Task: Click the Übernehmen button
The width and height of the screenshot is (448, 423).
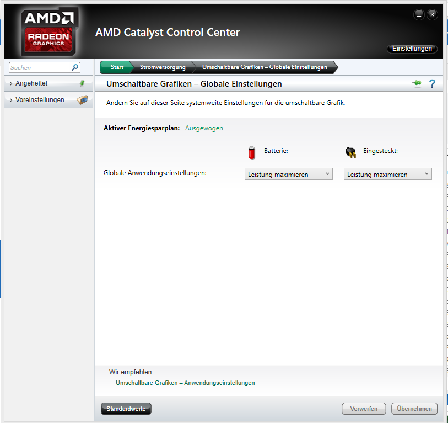Action: (x=414, y=409)
